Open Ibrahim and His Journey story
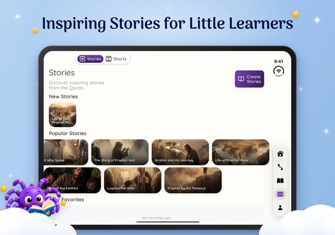The width and height of the screenshot is (335, 235). 180,152
